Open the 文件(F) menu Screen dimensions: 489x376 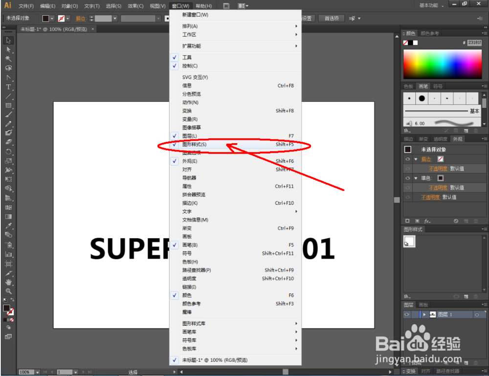[26, 6]
